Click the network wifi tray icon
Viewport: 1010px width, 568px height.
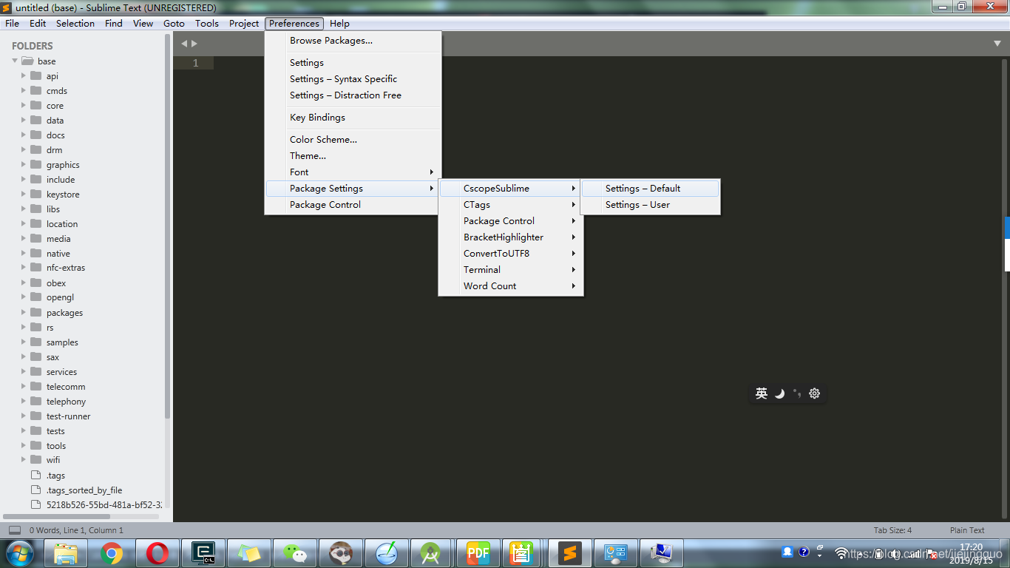(x=841, y=552)
